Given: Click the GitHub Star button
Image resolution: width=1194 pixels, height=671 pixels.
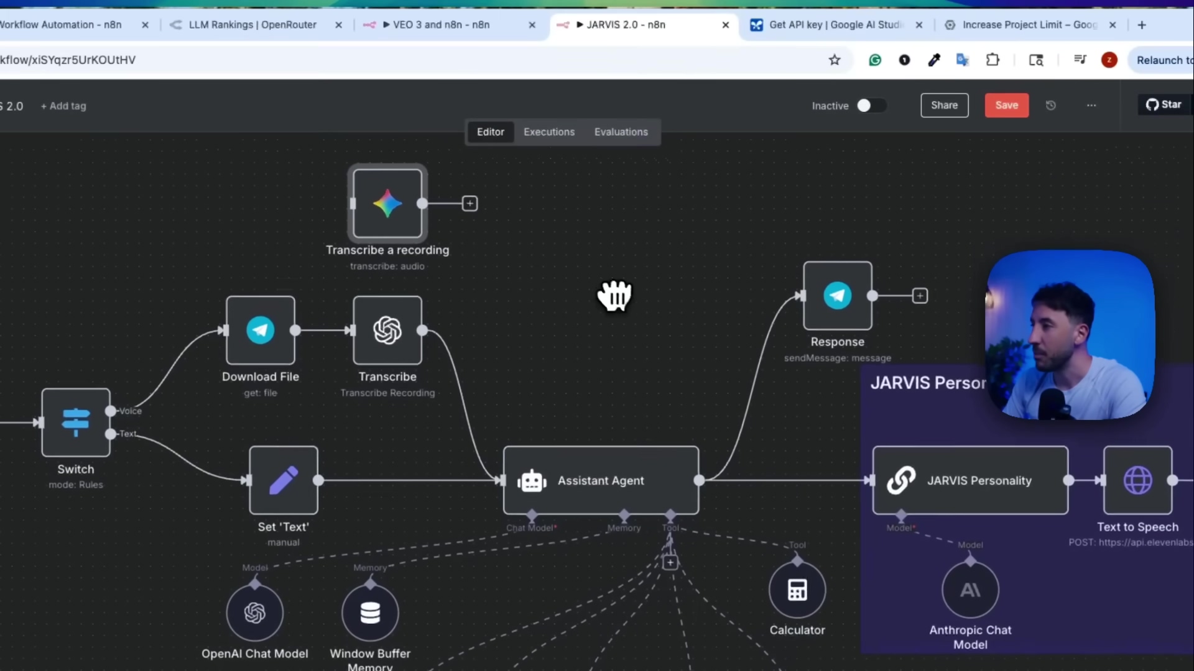Looking at the screenshot, I should (1164, 104).
